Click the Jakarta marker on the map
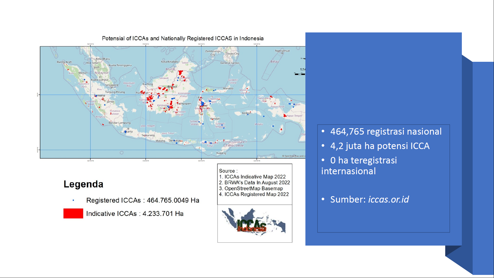This screenshot has width=494, height=278. (125, 132)
